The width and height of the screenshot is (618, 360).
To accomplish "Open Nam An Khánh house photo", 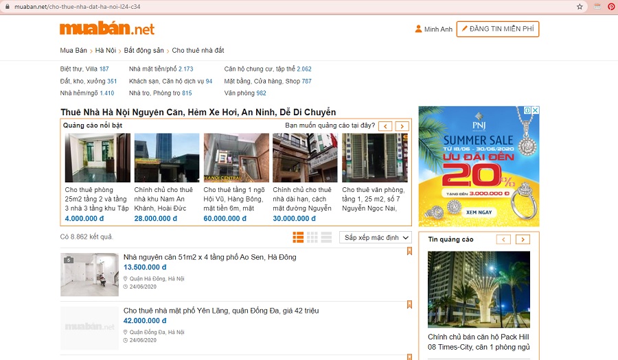I will point(167,158).
